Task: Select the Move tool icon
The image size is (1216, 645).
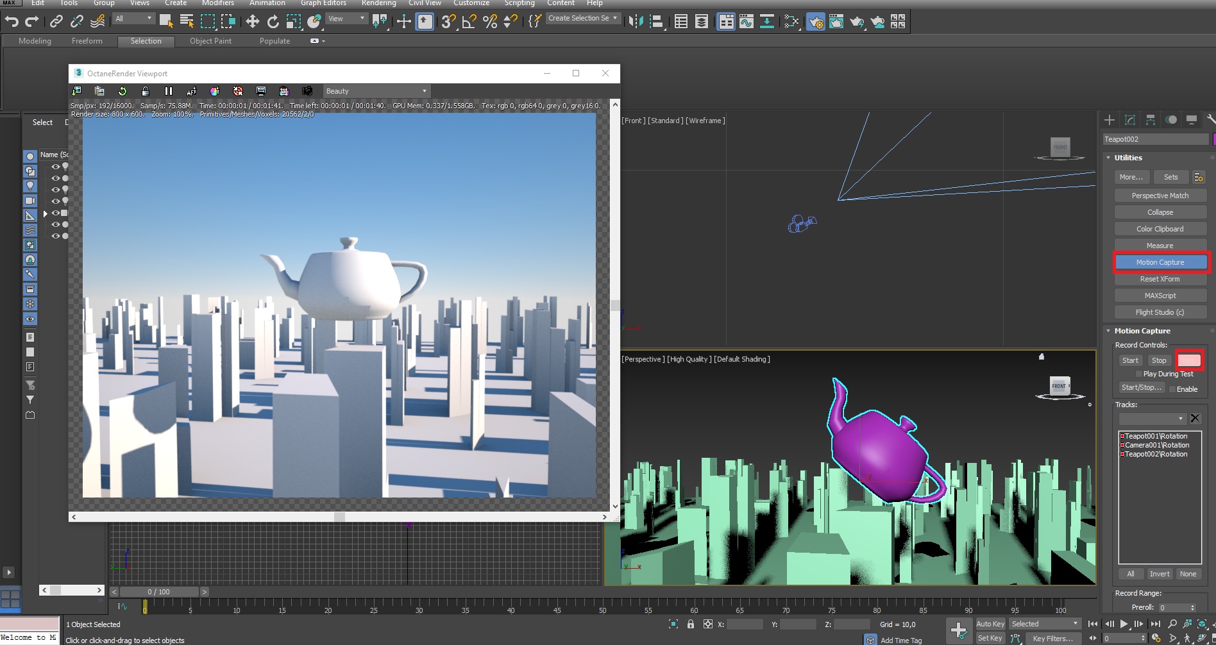Action: pyautogui.click(x=252, y=22)
